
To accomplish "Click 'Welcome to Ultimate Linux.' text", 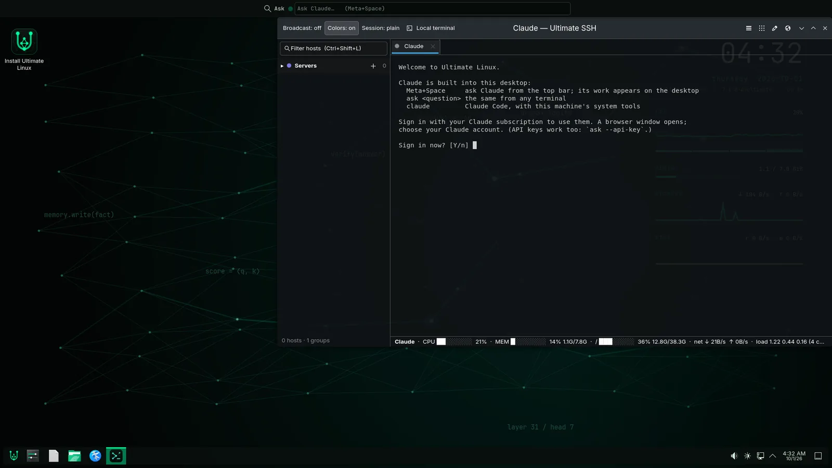I will click(449, 67).
